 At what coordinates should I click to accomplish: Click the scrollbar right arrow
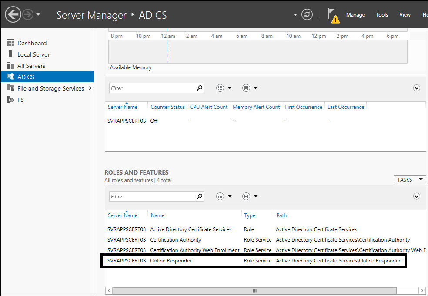[422, 290]
